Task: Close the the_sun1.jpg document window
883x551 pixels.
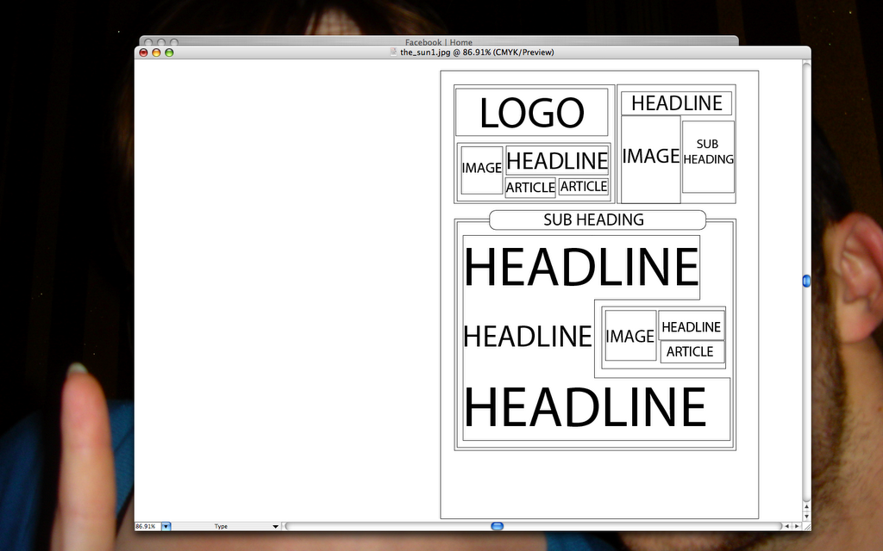Action: point(143,53)
